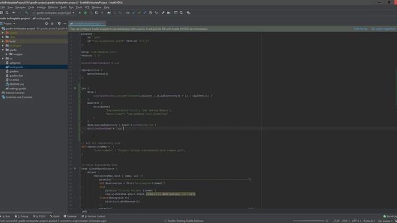This screenshot has height=223, width=397.
Task: Click the locate-target icon in Project panel
Action: (x=47, y=24)
